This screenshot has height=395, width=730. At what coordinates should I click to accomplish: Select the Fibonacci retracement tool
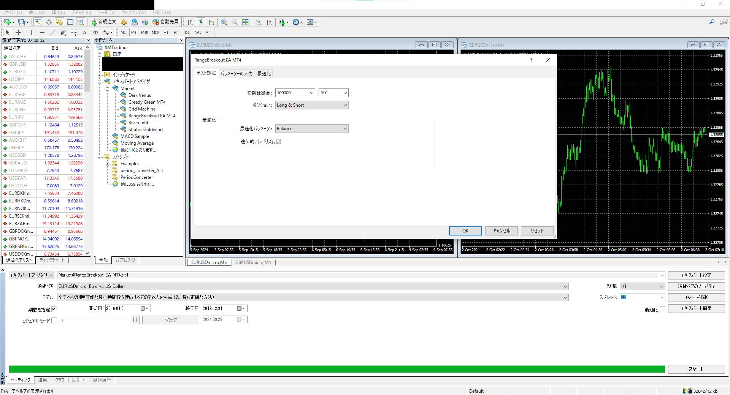[74, 32]
